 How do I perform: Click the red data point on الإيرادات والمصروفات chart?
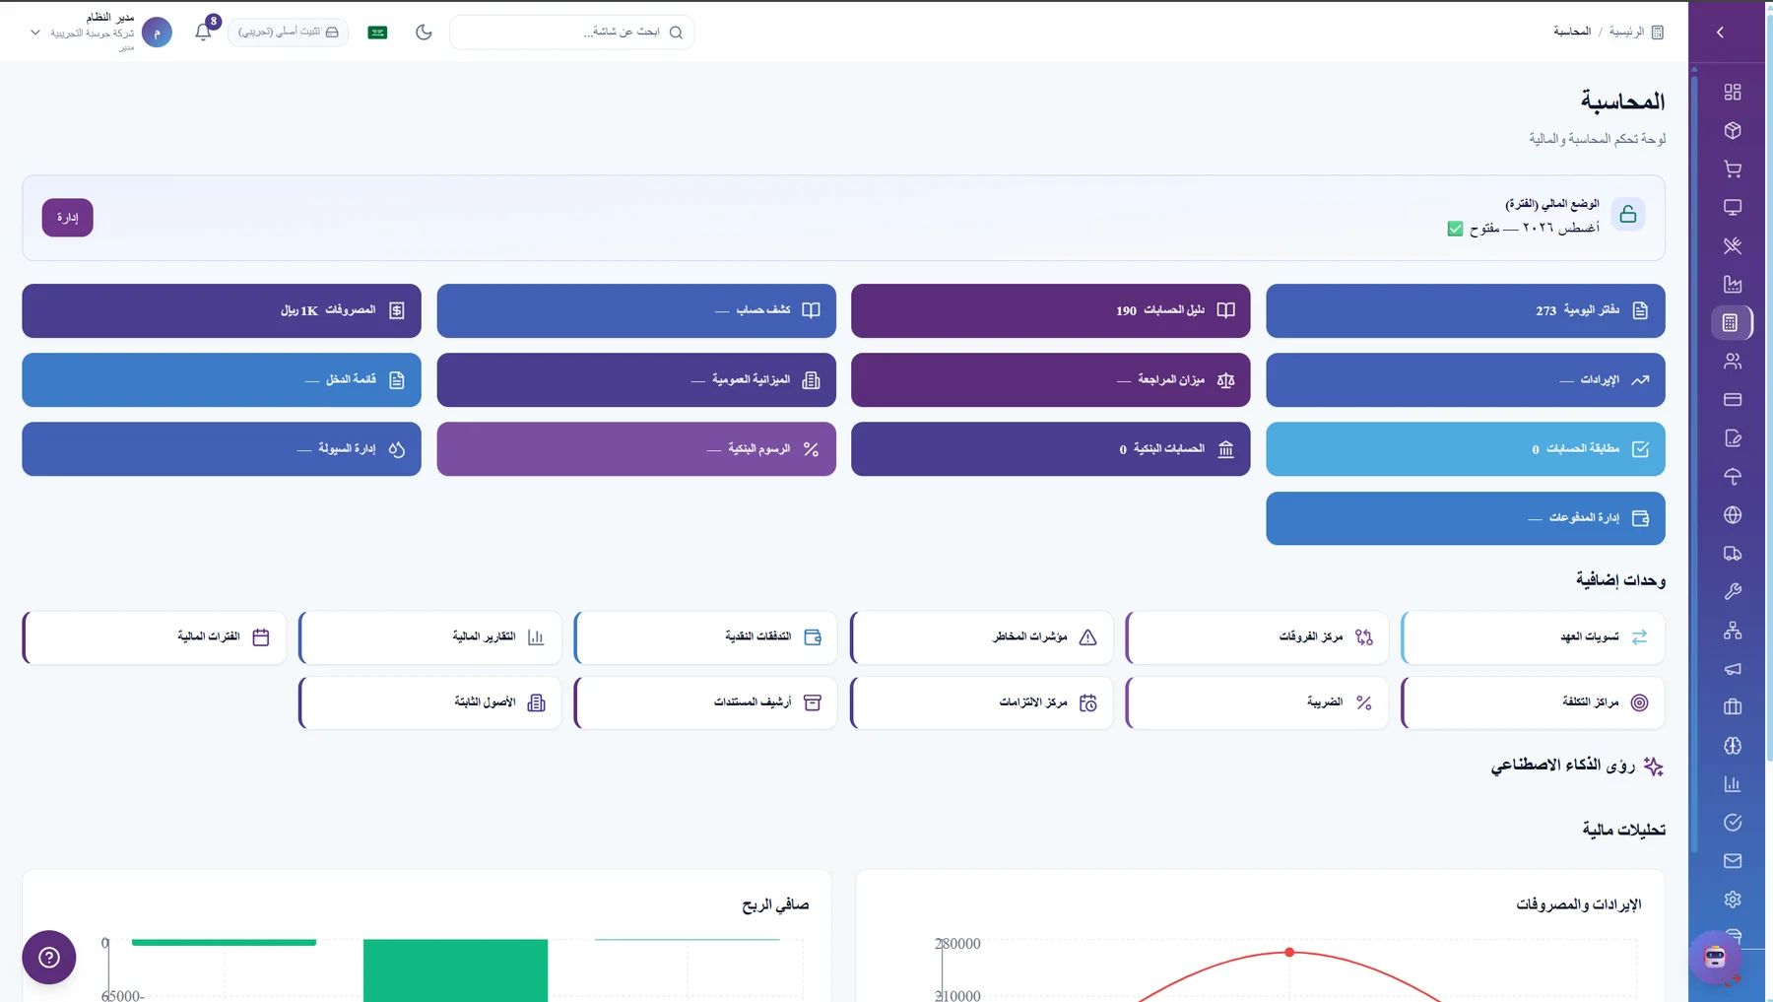[x=1289, y=953]
